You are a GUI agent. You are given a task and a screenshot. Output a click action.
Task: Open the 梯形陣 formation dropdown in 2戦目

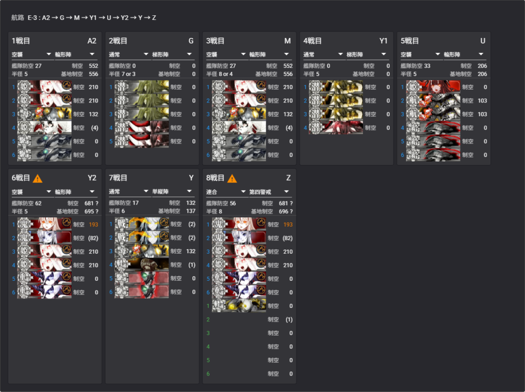(x=172, y=54)
